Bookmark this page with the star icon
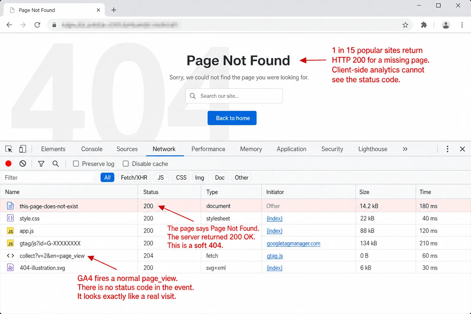Screen dimensions: 471x314 click(x=405, y=25)
